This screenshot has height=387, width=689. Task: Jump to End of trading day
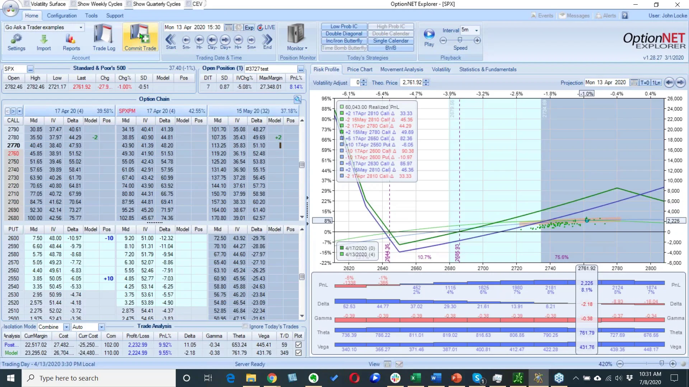click(267, 42)
